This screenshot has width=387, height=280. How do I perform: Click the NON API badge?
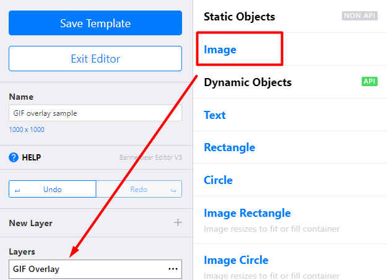coord(359,15)
